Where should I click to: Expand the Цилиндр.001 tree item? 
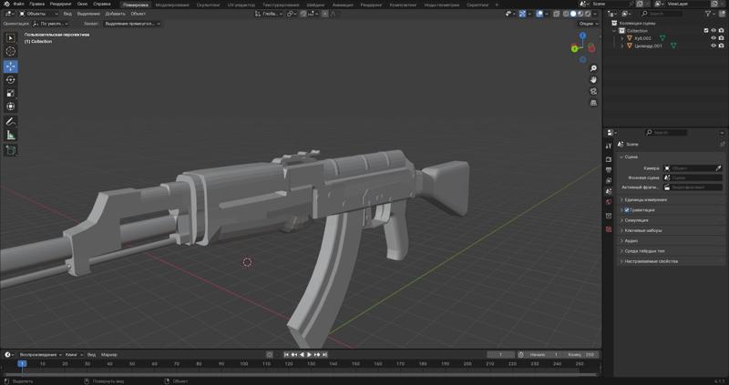(622, 46)
